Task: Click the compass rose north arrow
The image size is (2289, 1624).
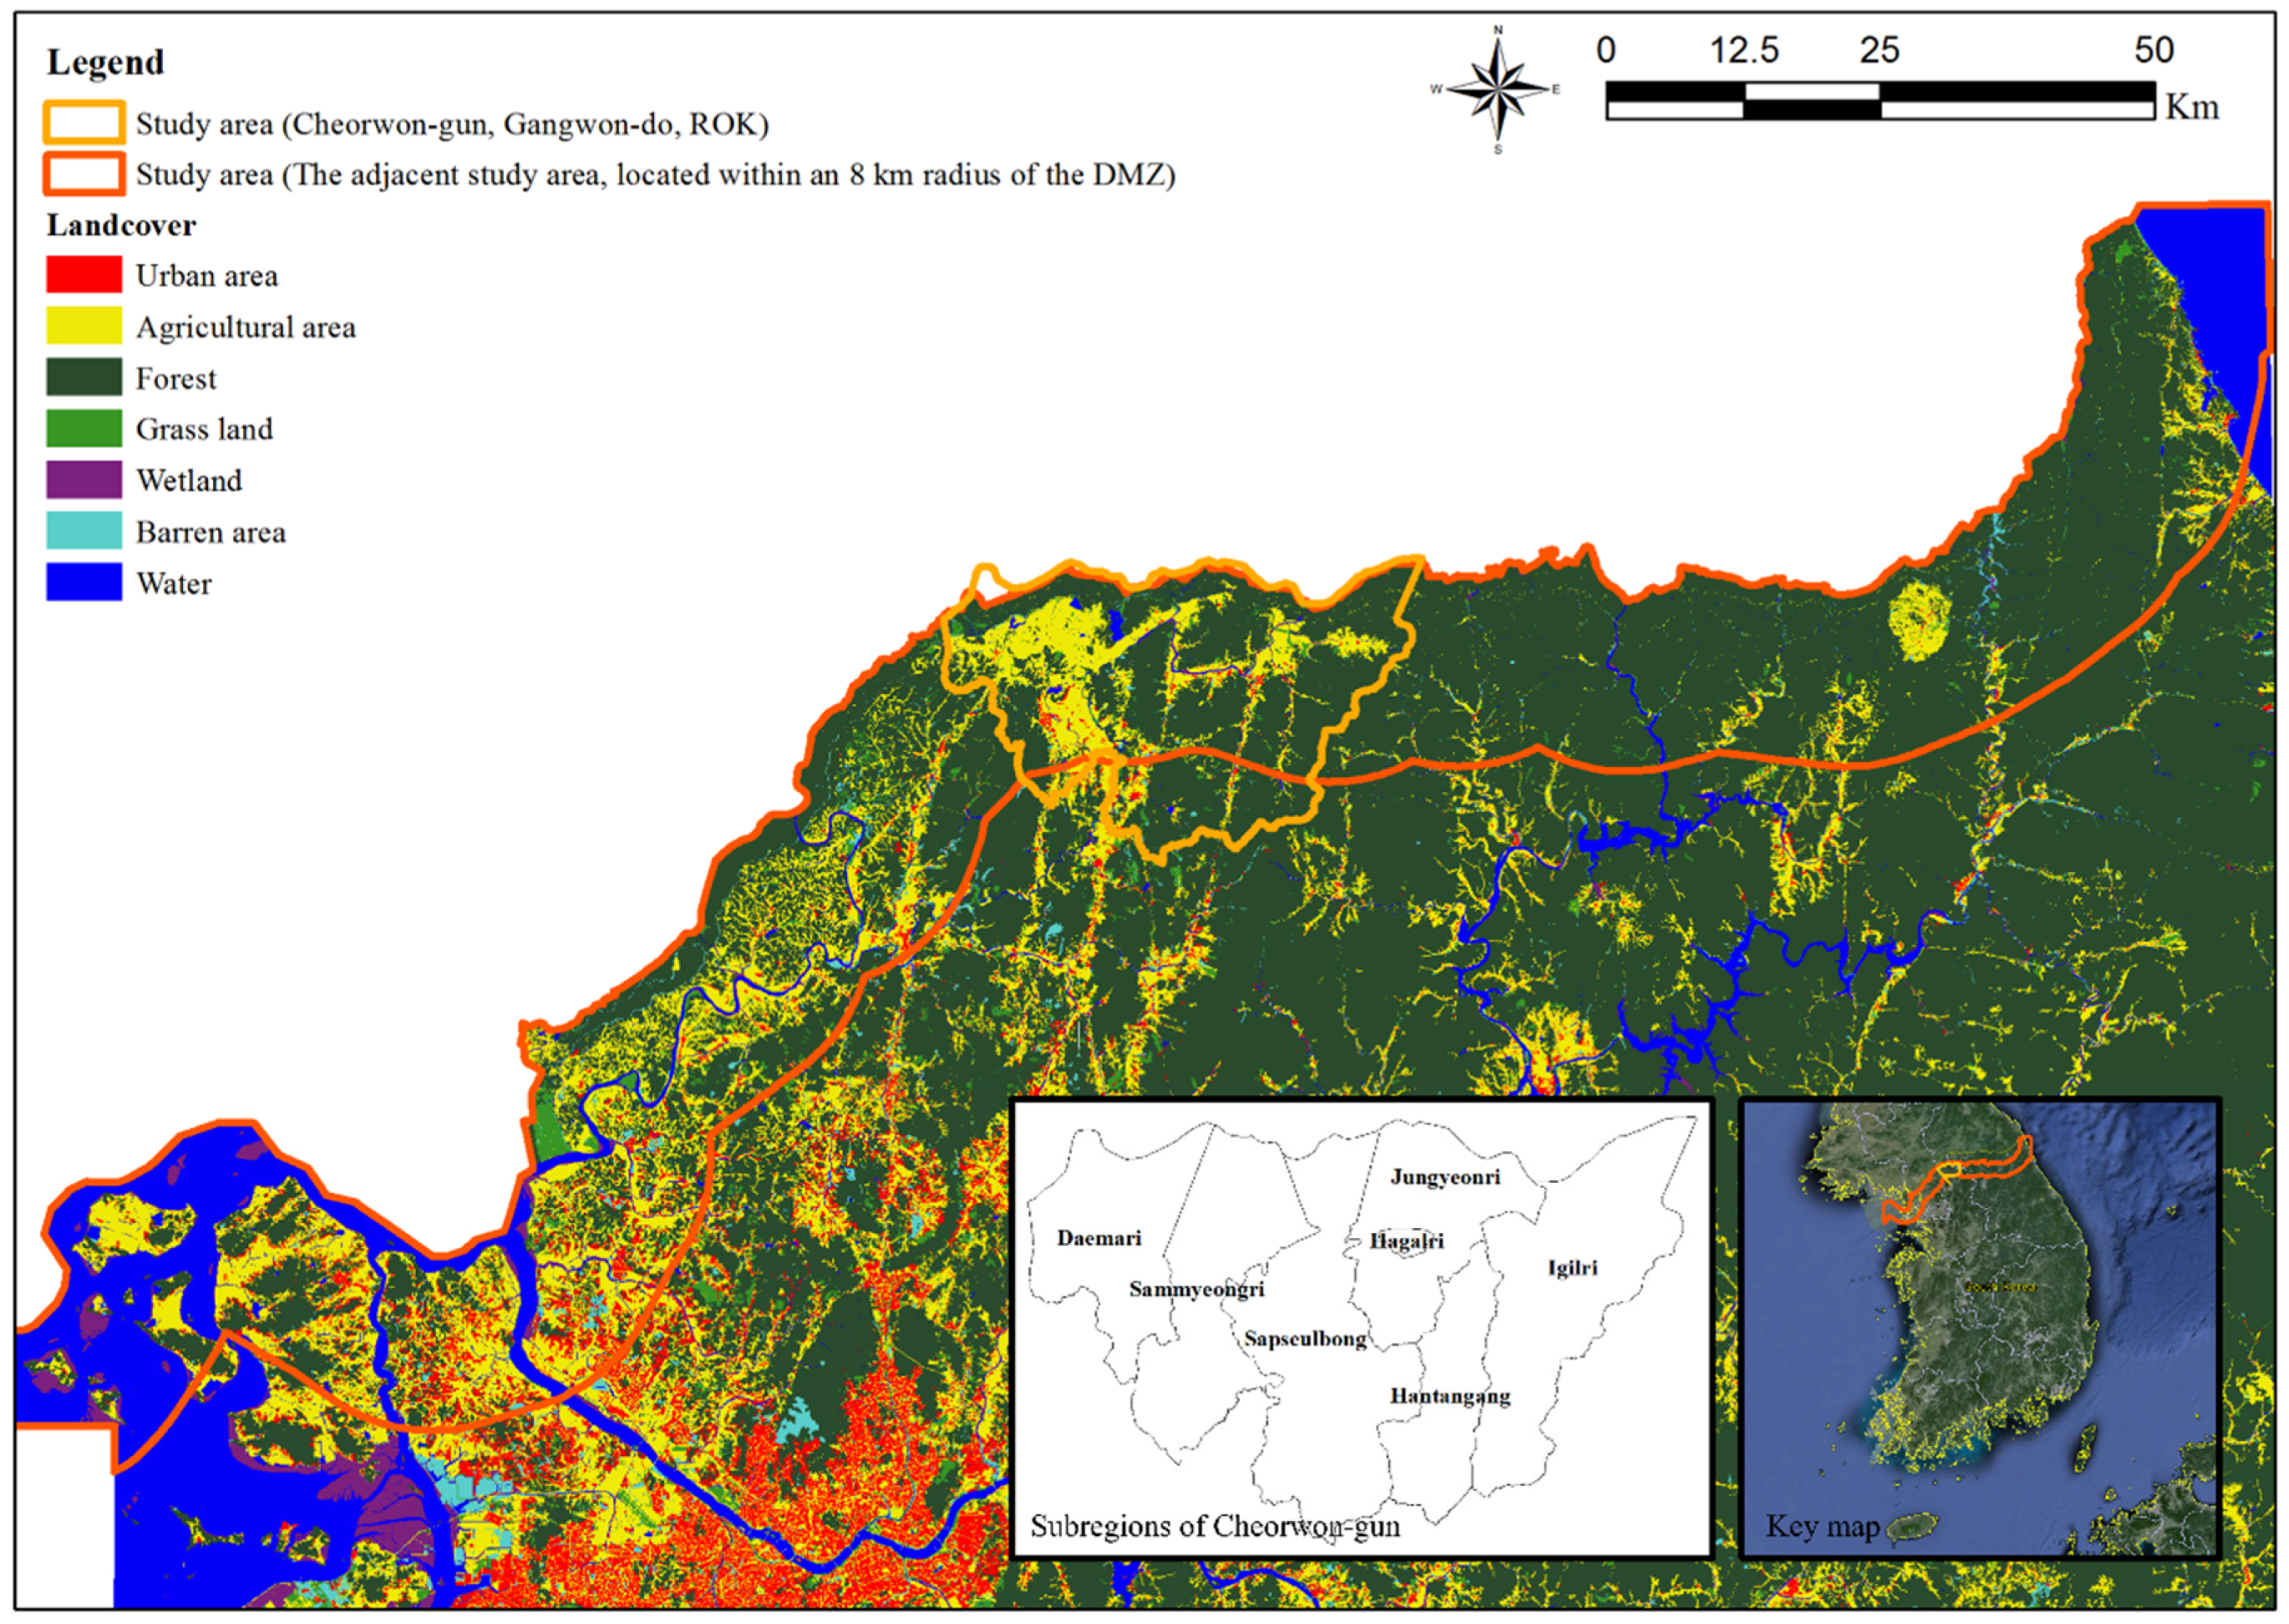Action: coord(1498,89)
